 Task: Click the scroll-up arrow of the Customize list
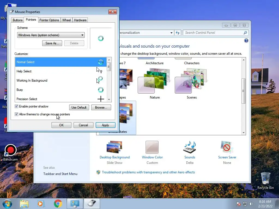pyautogui.click(x=109, y=60)
